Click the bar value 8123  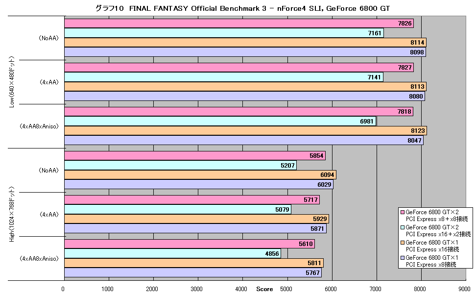(418, 131)
